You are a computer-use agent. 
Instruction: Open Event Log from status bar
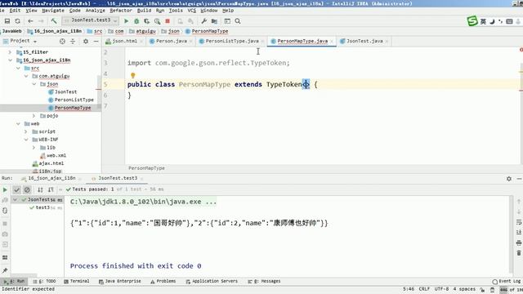(507, 281)
